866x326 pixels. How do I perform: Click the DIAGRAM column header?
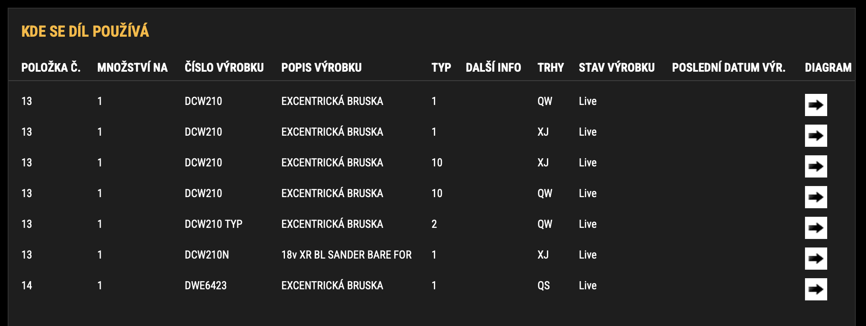click(828, 67)
